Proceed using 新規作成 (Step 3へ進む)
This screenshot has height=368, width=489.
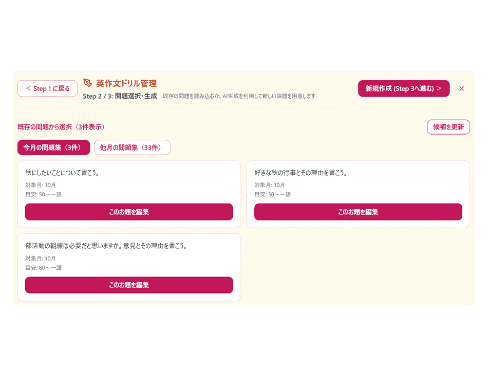(404, 88)
